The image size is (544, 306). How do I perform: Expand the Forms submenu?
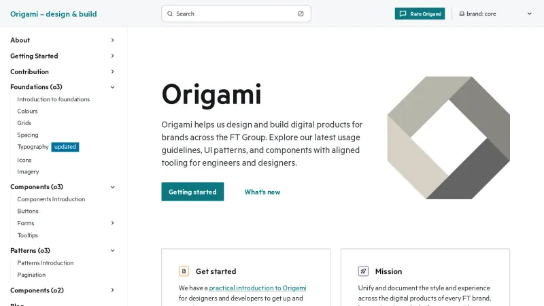(x=112, y=223)
